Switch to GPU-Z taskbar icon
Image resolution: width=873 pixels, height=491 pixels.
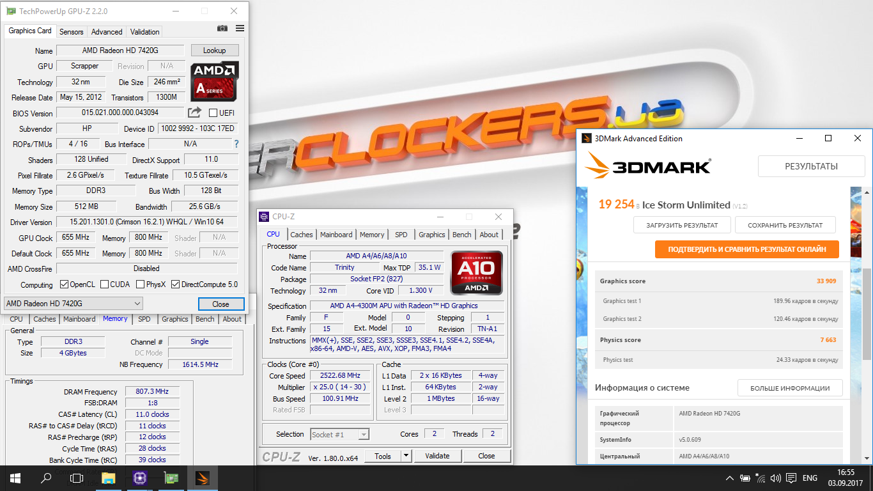point(171,478)
